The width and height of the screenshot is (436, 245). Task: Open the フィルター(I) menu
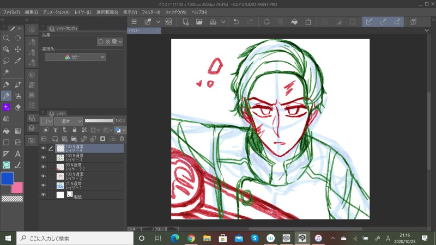(x=151, y=12)
